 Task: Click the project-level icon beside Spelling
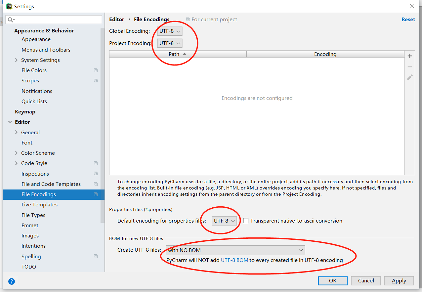point(96,256)
